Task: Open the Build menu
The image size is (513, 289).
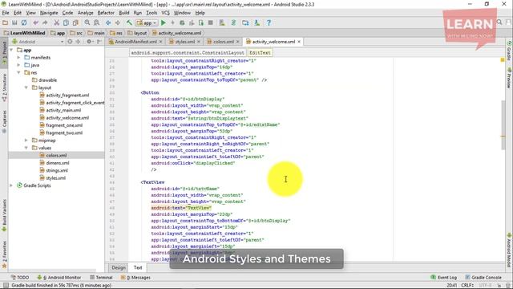Action: pyautogui.click(x=124, y=13)
